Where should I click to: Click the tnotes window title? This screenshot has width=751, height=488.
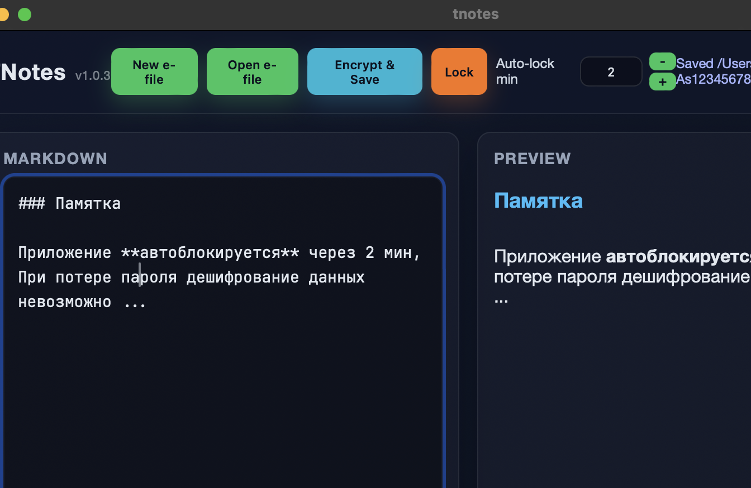pos(476,15)
